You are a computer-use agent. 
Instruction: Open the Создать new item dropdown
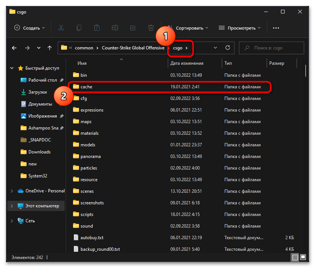tap(30, 28)
